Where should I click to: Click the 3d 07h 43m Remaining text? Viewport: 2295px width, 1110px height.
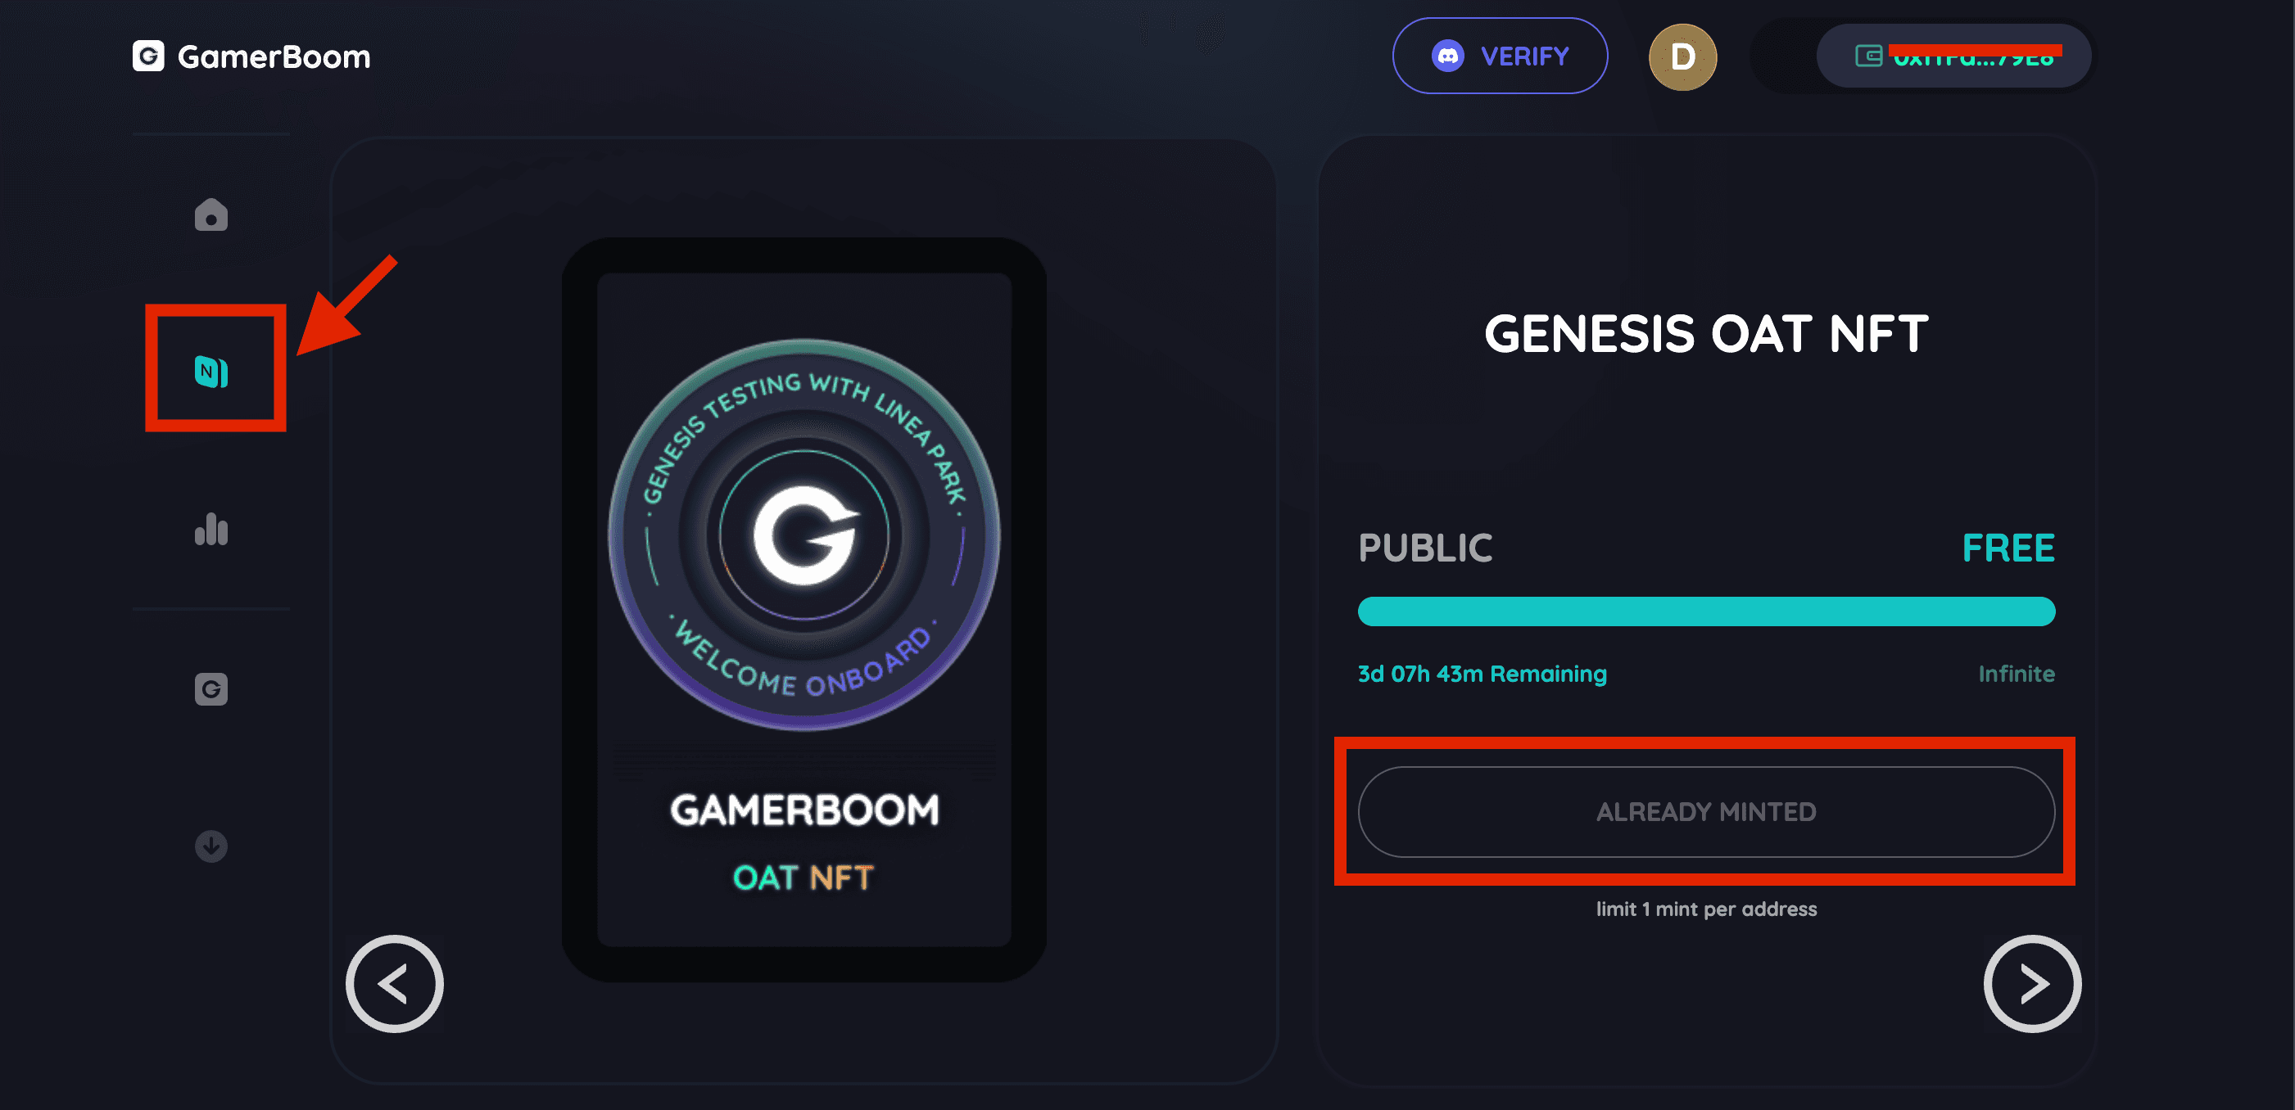(x=1482, y=674)
